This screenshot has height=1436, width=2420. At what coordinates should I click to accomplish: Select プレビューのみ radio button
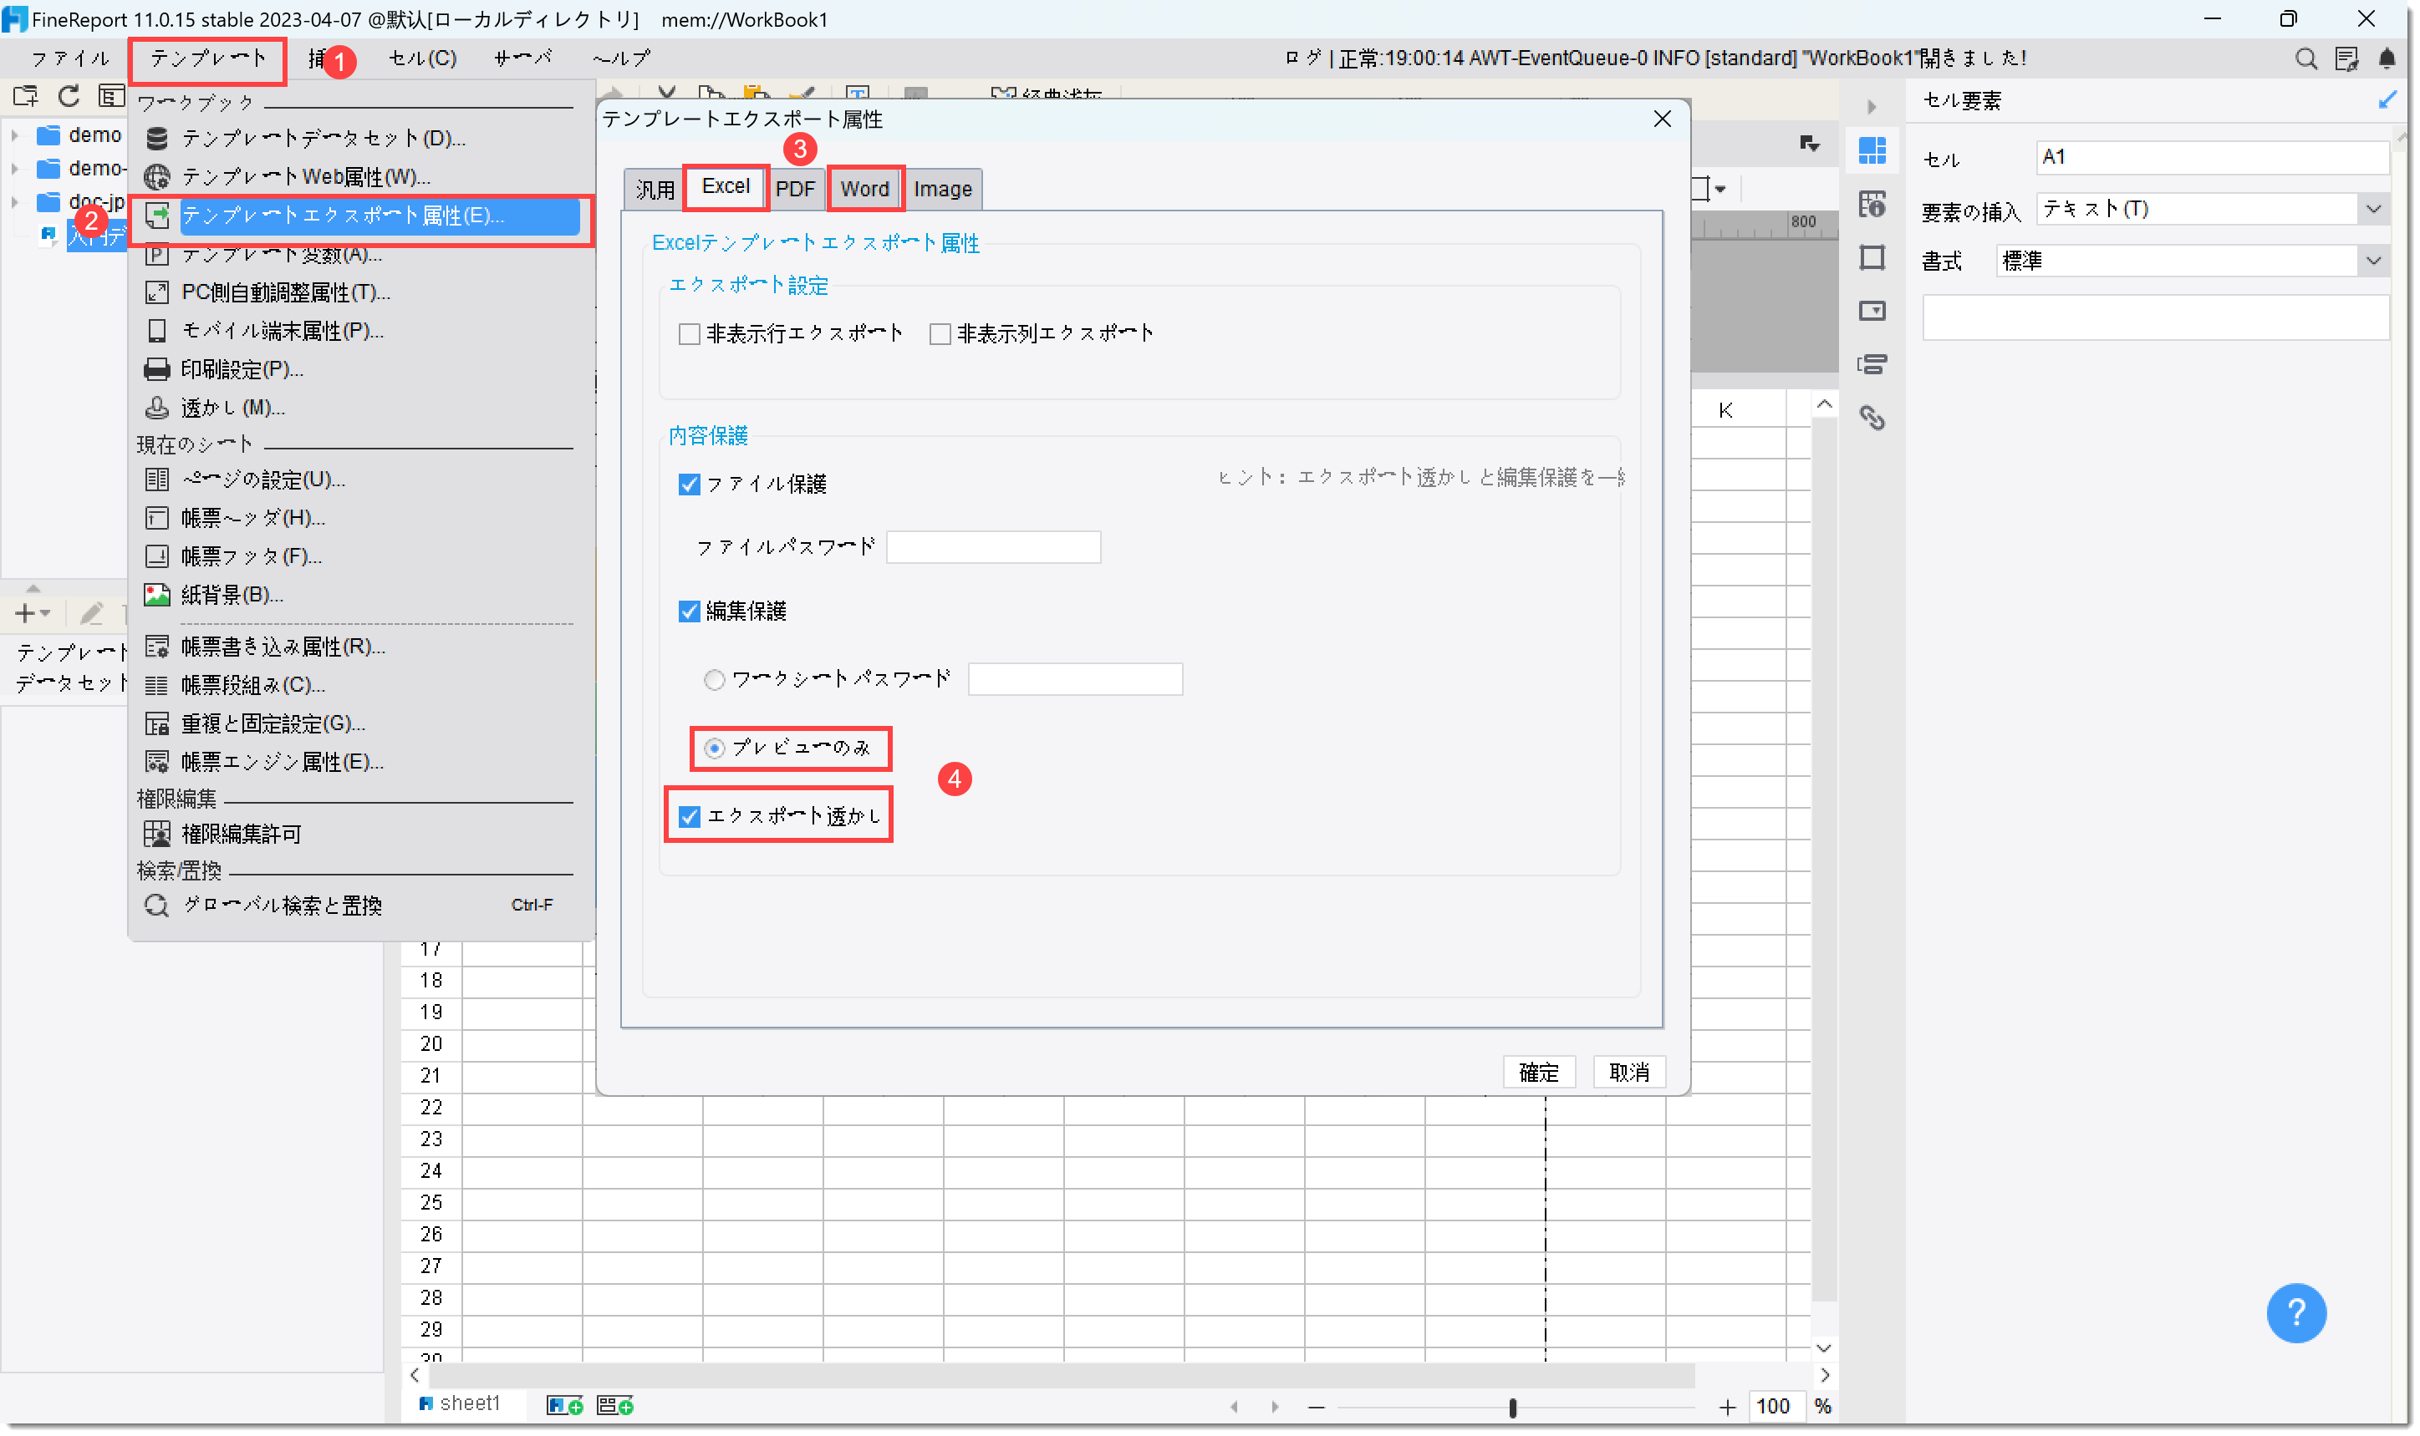click(715, 748)
